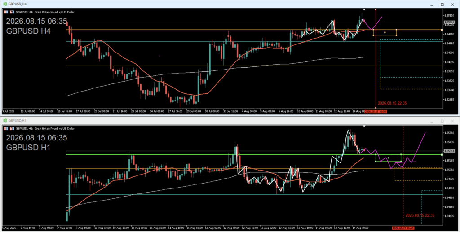Click red '2026.08.15 22:35' label in H1 chart
Viewport: 460px width, 232px height.
pyautogui.click(x=420, y=215)
